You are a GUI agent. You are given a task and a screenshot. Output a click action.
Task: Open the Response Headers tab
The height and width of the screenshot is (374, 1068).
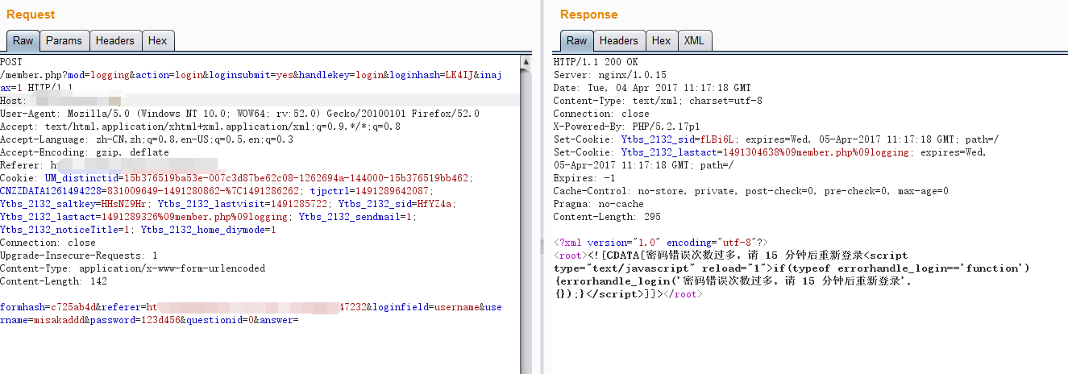click(619, 41)
